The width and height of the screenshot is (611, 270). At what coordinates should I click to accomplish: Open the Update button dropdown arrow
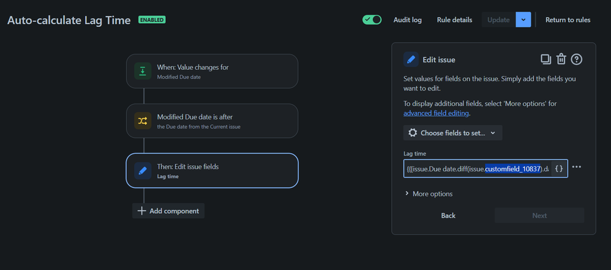(x=523, y=20)
